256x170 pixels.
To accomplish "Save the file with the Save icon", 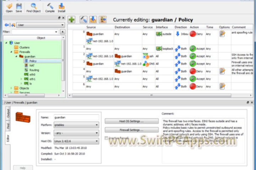I will 19,8.
